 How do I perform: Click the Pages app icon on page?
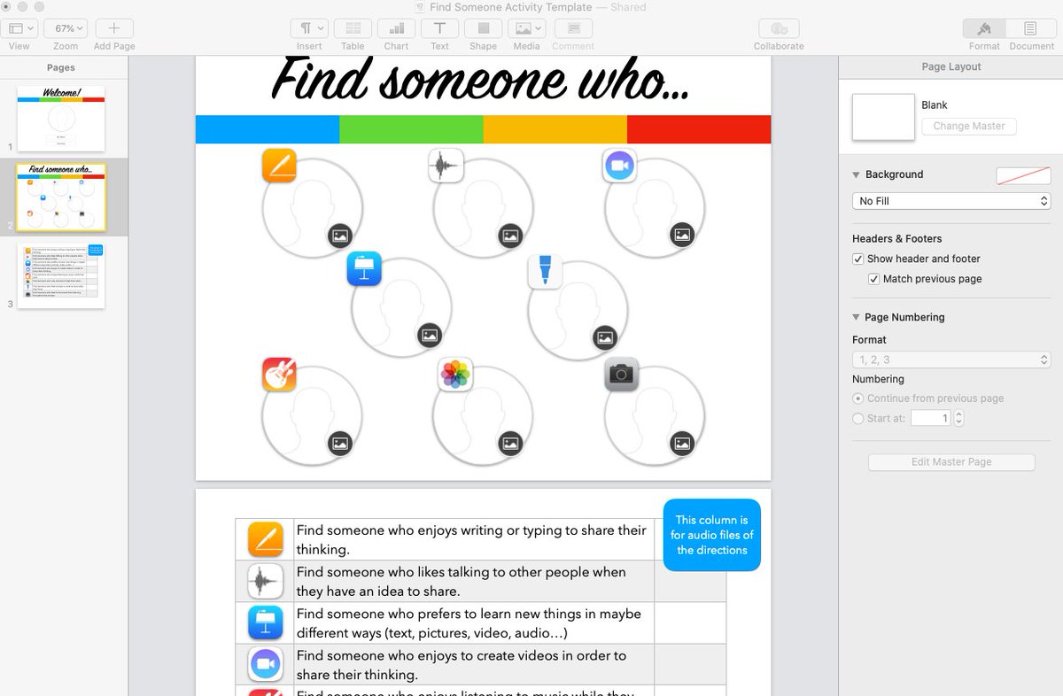[279, 166]
